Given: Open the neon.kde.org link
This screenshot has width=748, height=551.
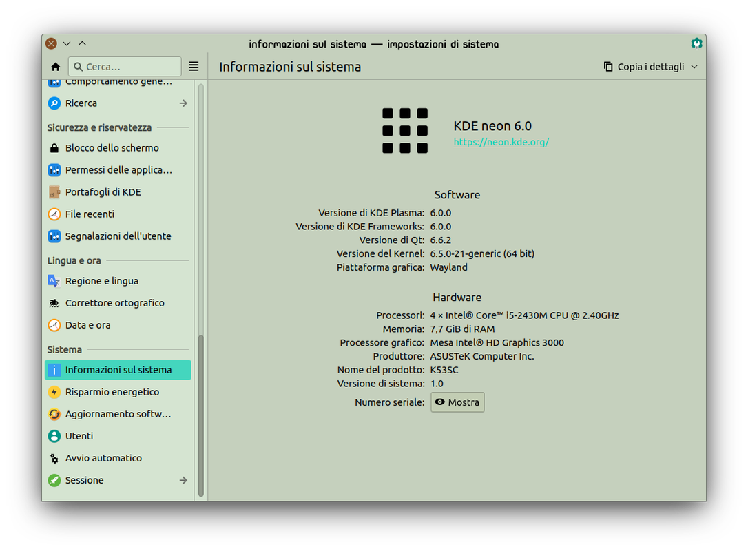Looking at the screenshot, I should click(x=501, y=142).
